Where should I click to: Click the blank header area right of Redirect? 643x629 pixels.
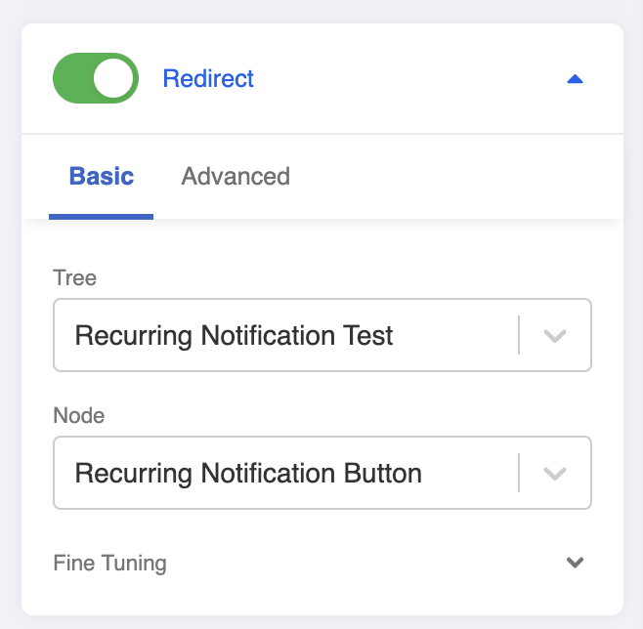pyautogui.click(x=410, y=79)
